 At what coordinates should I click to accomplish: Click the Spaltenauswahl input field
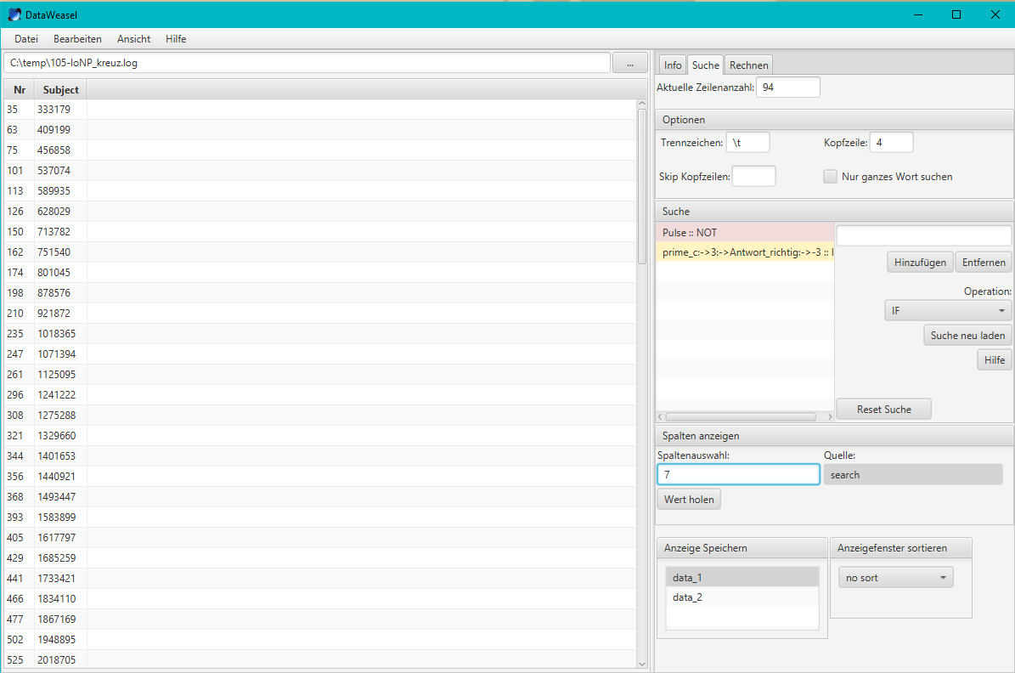point(739,475)
